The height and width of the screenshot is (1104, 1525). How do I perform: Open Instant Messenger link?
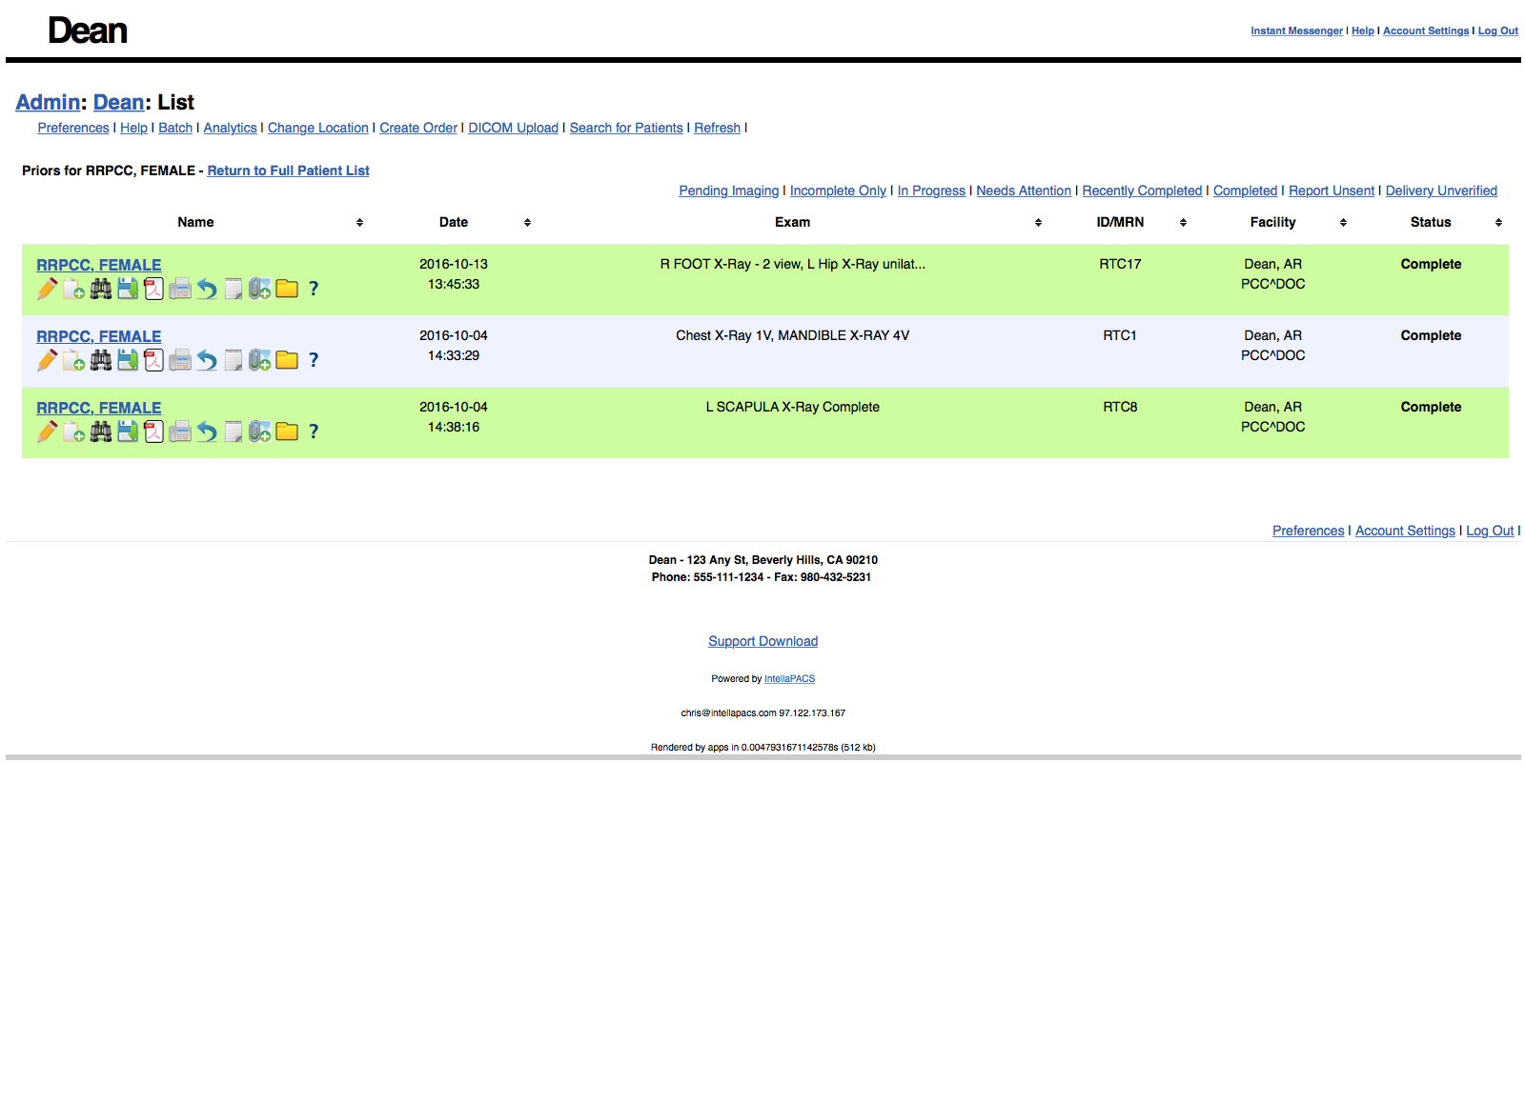point(1296,30)
